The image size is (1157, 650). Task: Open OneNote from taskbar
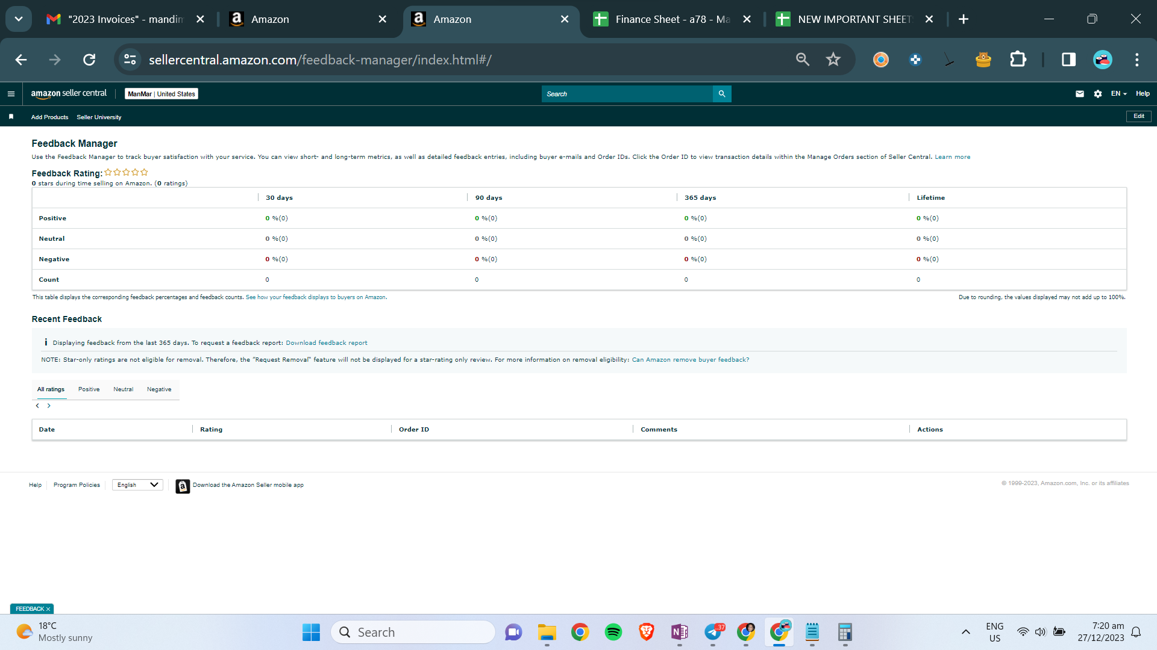680,632
